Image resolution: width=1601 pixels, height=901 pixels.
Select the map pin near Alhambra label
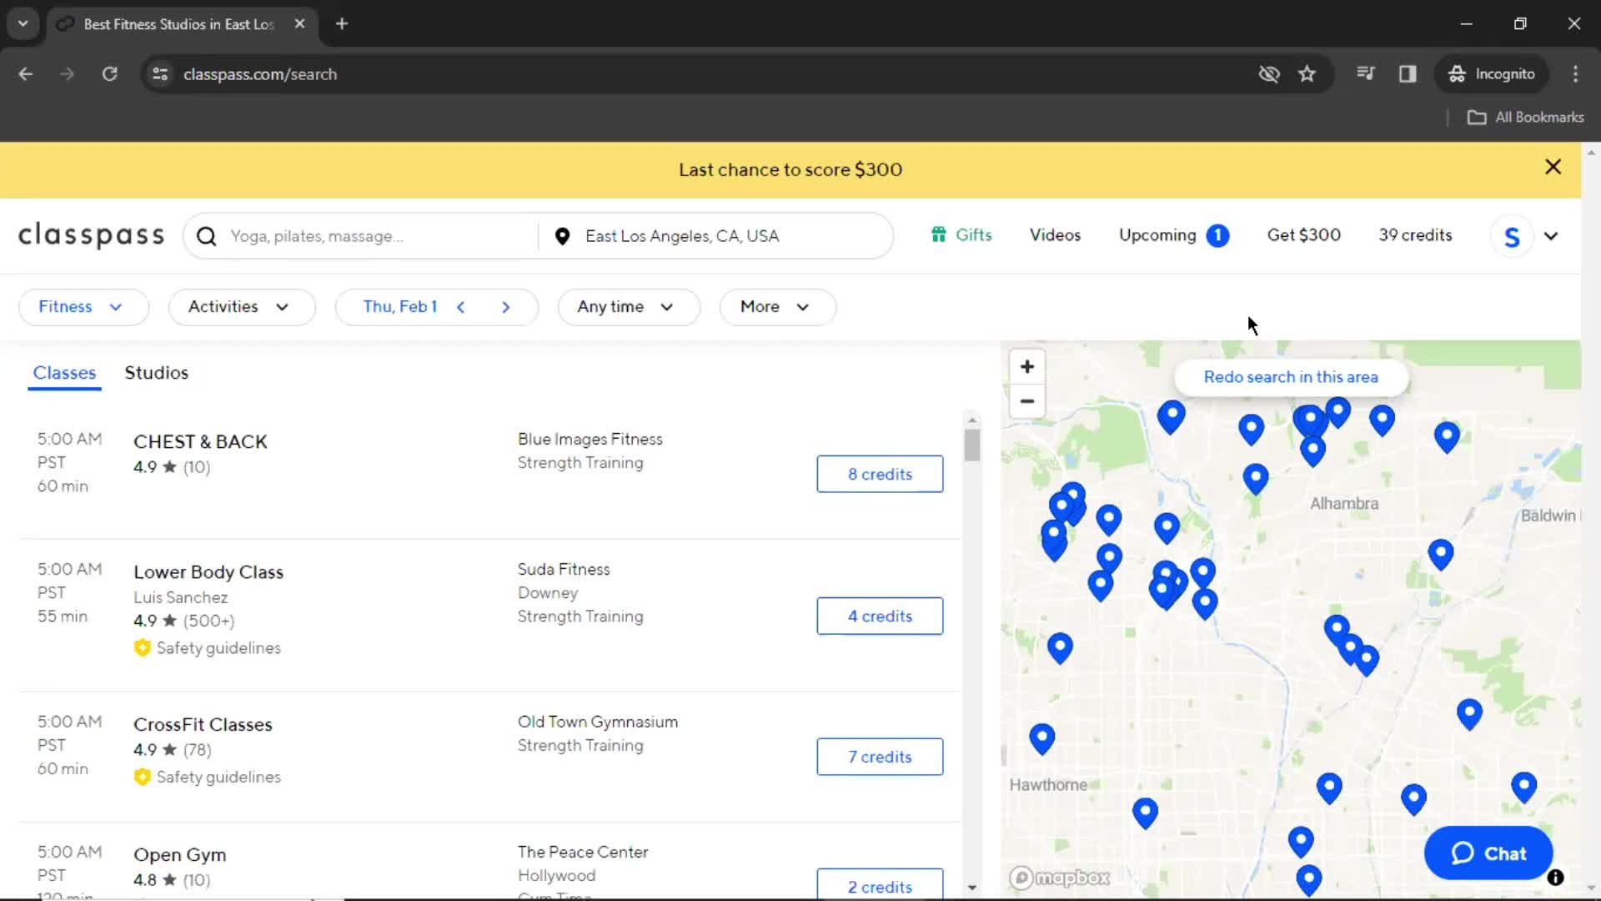pos(1255,479)
